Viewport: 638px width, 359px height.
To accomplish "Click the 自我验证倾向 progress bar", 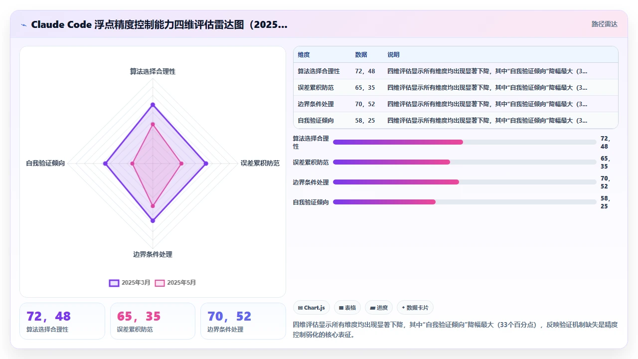I will point(465,202).
